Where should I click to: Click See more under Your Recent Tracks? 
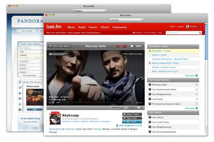191,76
